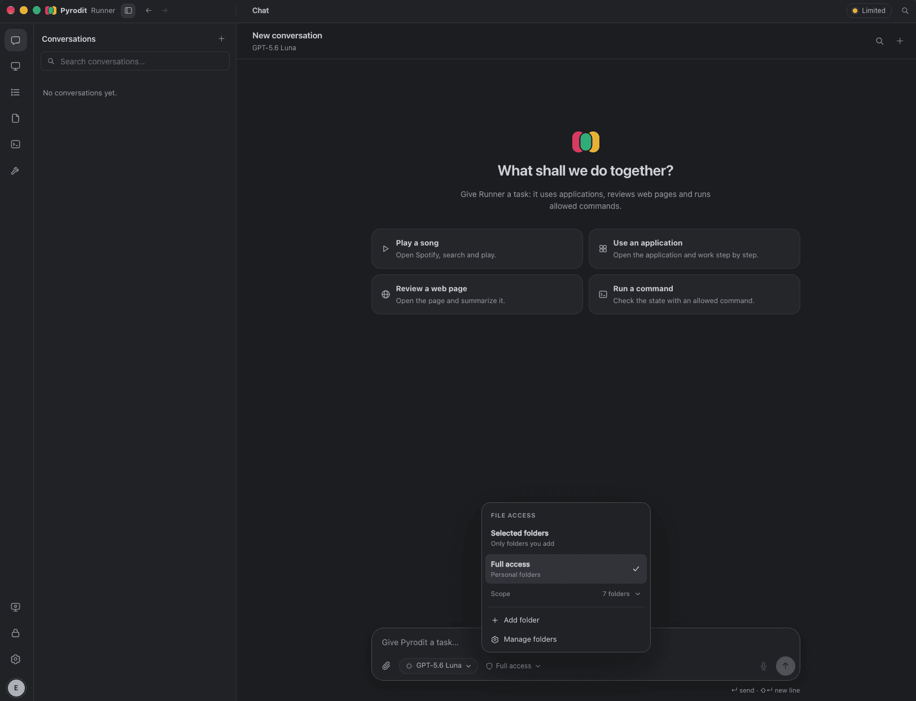Open the screen share icon near the sidebar bottom

pyautogui.click(x=16, y=607)
